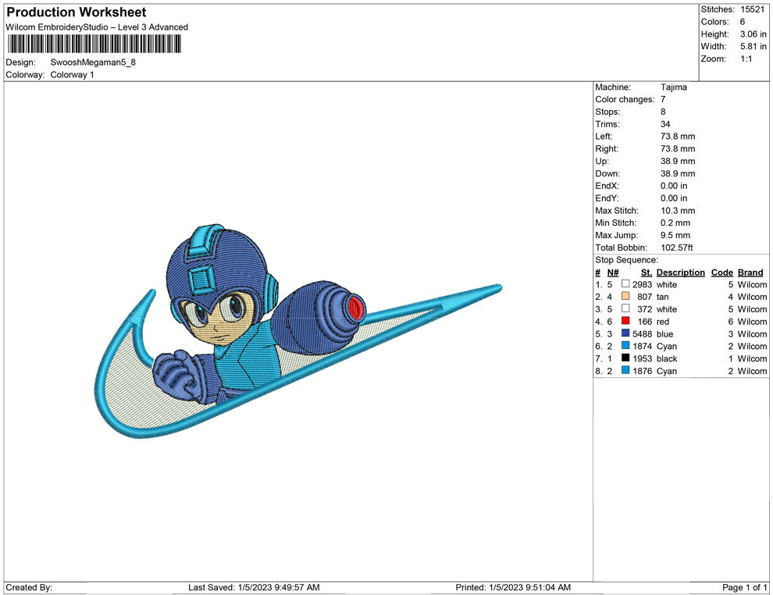The height and width of the screenshot is (595, 773).
Task: Click the 'N#' column header
Action: tap(613, 272)
